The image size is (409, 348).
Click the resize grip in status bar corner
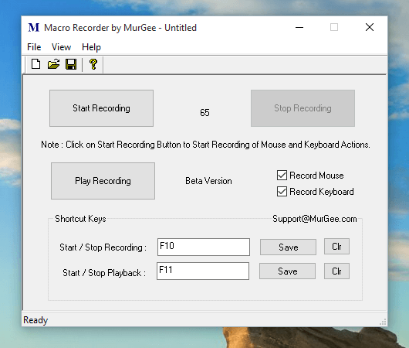pyautogui.click(x=383, y=322)
